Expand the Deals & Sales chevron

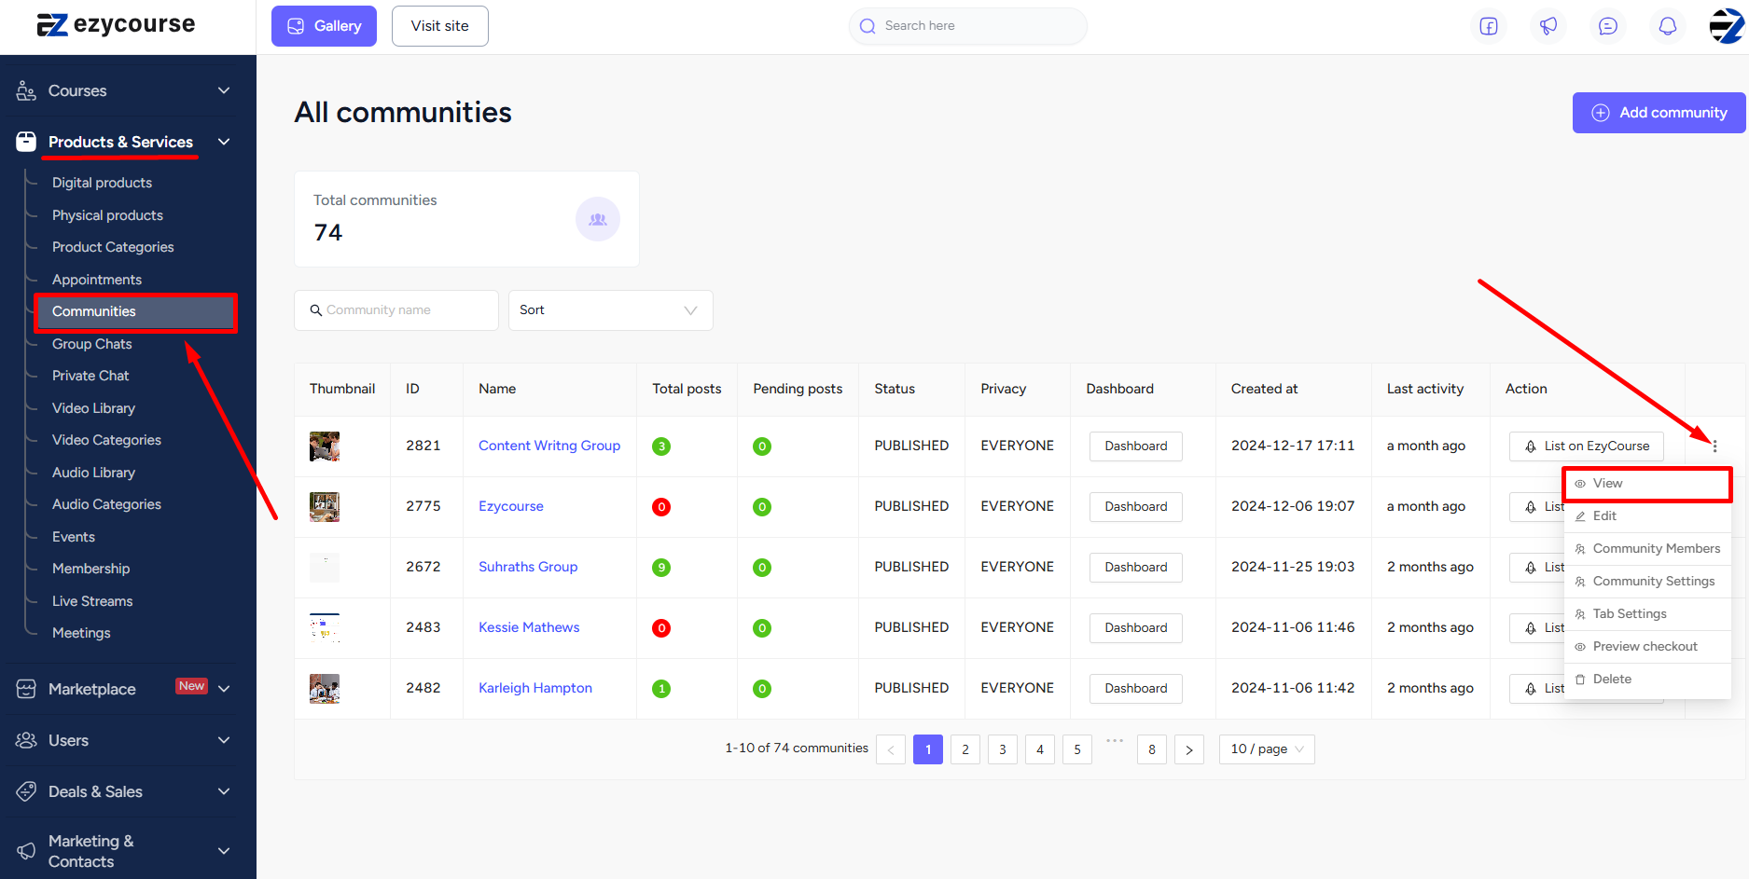pos(224,791)
